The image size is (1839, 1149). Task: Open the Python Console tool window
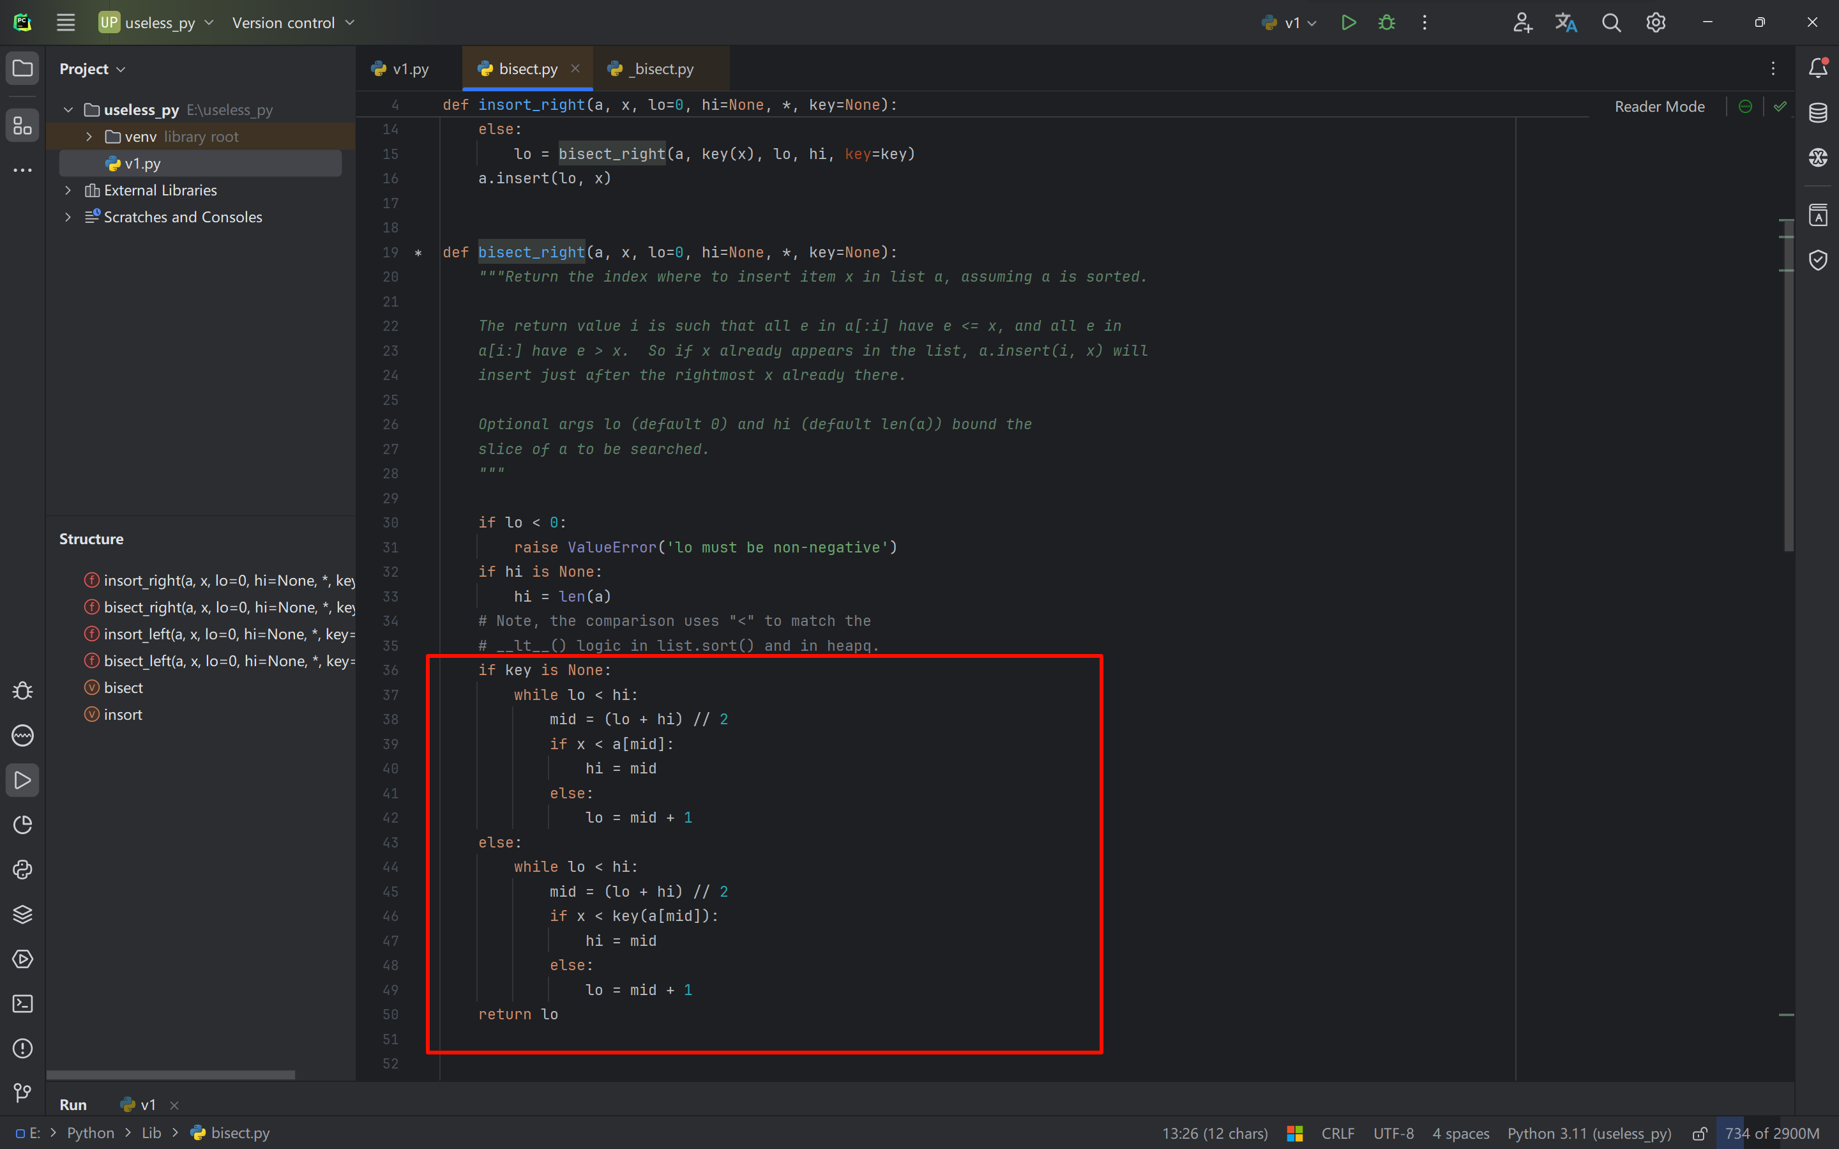click(x=23, y=869)
